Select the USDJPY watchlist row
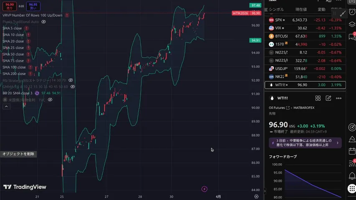 coord(305,68)
